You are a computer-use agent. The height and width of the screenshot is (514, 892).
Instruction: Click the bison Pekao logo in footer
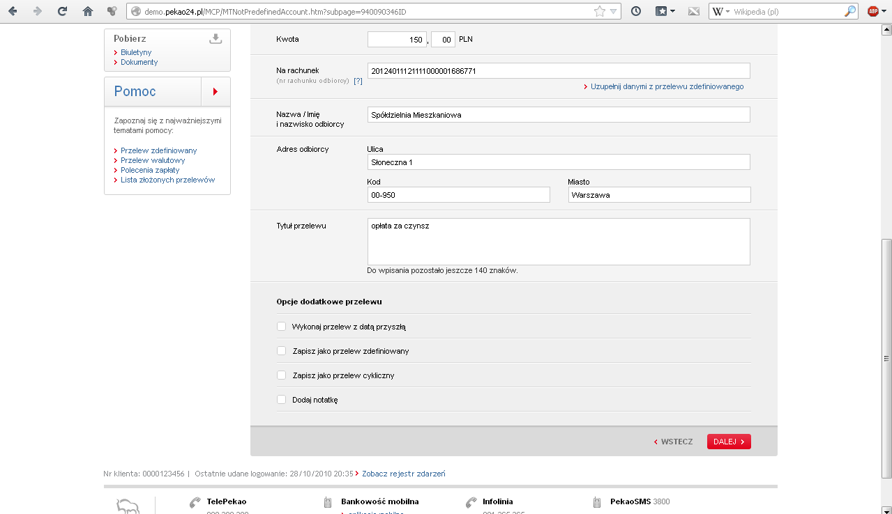[128, 506]
